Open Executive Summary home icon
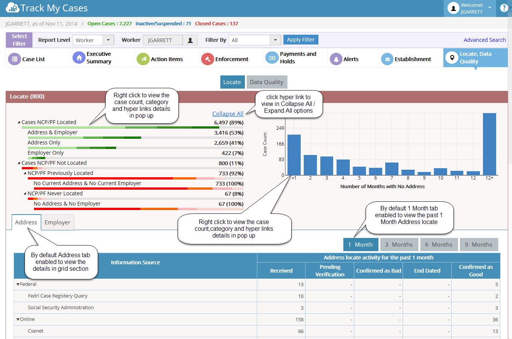 point(79,58)
